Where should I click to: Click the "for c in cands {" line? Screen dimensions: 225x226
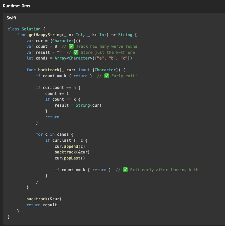tap(54, 134)
